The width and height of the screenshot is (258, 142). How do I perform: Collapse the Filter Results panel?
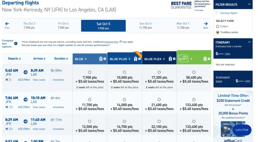[249, 4]
